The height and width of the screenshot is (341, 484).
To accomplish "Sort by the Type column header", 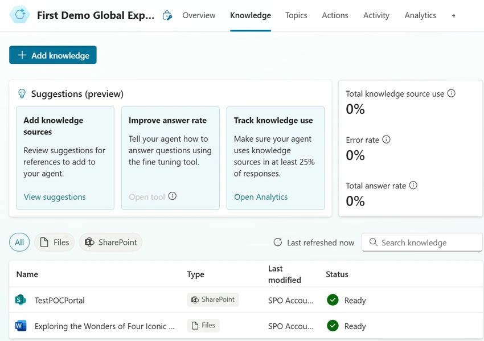I will (196, 274).
